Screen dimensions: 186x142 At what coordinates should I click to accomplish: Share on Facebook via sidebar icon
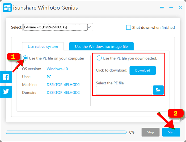(6, 77)
